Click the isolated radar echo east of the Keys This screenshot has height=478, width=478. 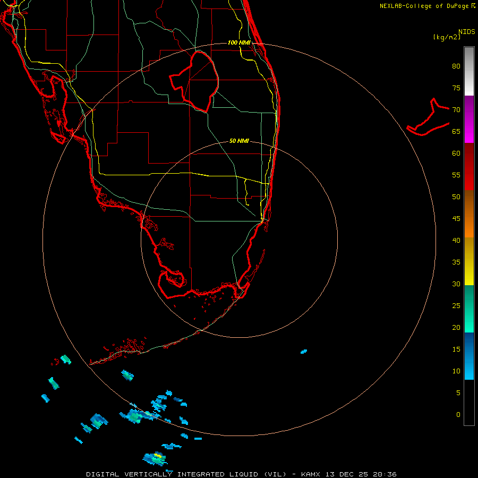click(x=304, y=352)
